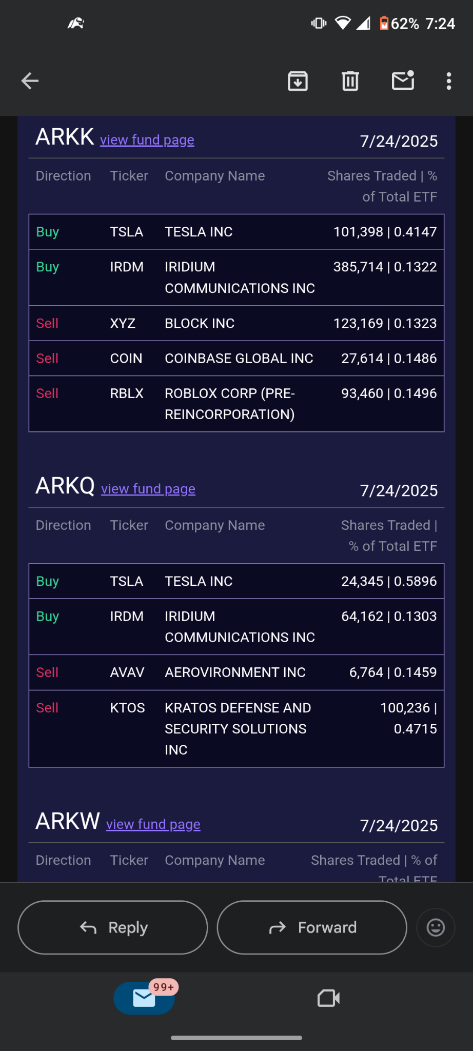
Task: Delete email with trash icon
Action: pos(350,81)
